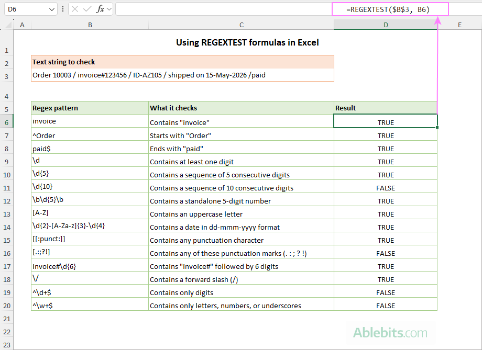Click 'Contains any punctuation character' cell
The height and width of the screenshot is (350, 482).
[x=242, y=239]
